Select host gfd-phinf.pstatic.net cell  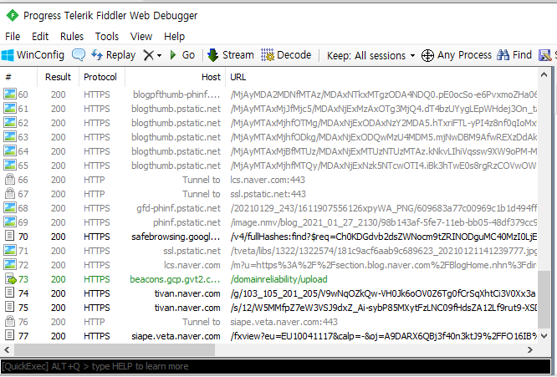coord(178,208)
